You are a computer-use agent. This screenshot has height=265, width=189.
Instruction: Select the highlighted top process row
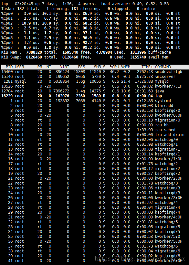82,96
